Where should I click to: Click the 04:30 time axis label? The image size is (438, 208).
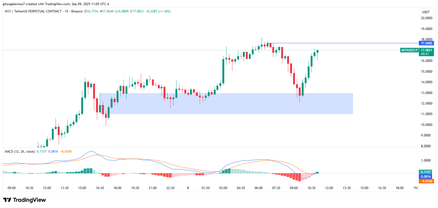click(x=241, y=188)
